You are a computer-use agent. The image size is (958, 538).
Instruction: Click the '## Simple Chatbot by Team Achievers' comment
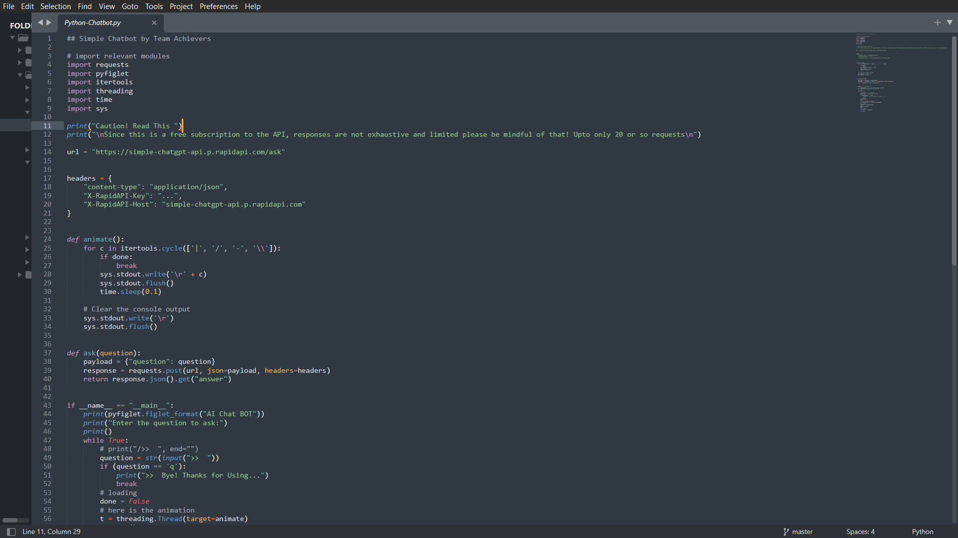coord(139,38)
